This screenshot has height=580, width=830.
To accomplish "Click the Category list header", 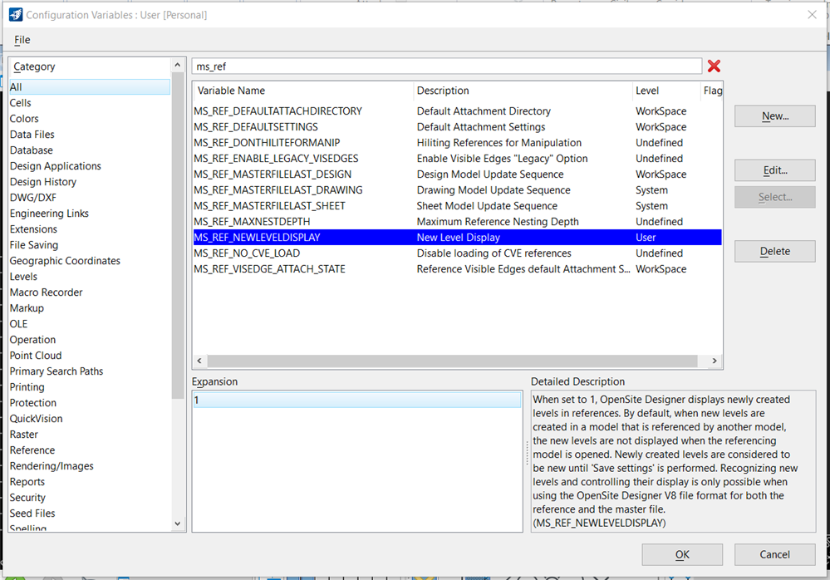I will click(x=90, y=66).
